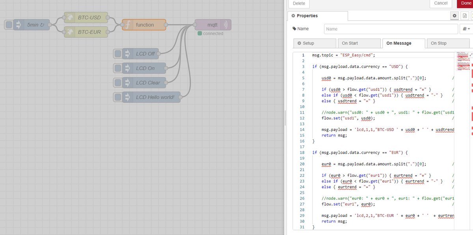Click the Delete button
This screenshot has width=473, height=235.
[x=299, y=3]
